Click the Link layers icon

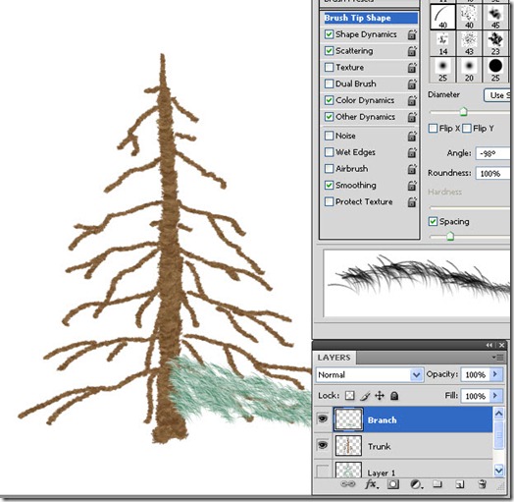348,484
